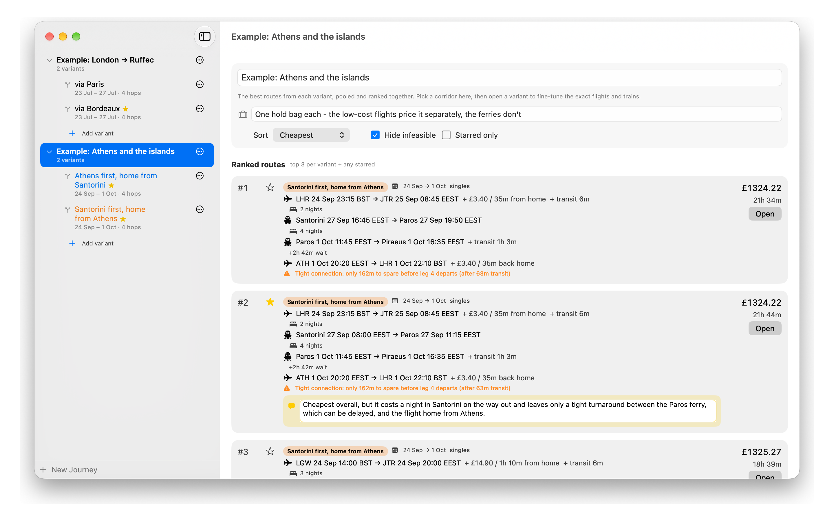834x521 pixels.
Task: Open options menu for via Bordeaux variant
Action: [200, 109]
